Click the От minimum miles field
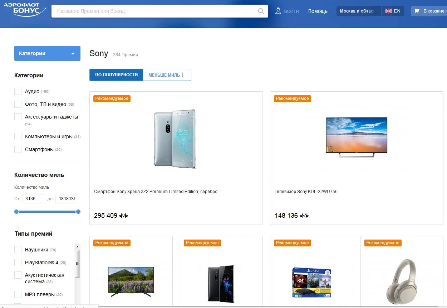The height and width of the screenshot is (308, 447). 34,199
